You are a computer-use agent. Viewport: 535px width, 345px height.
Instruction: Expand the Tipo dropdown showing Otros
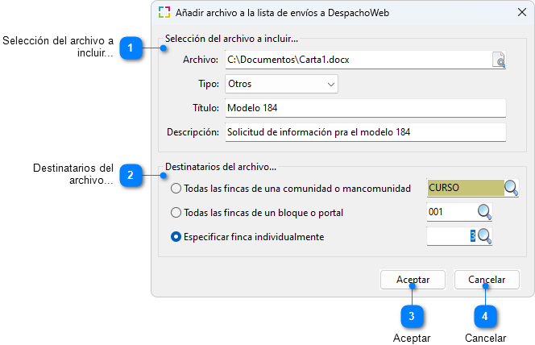(280, 84)
